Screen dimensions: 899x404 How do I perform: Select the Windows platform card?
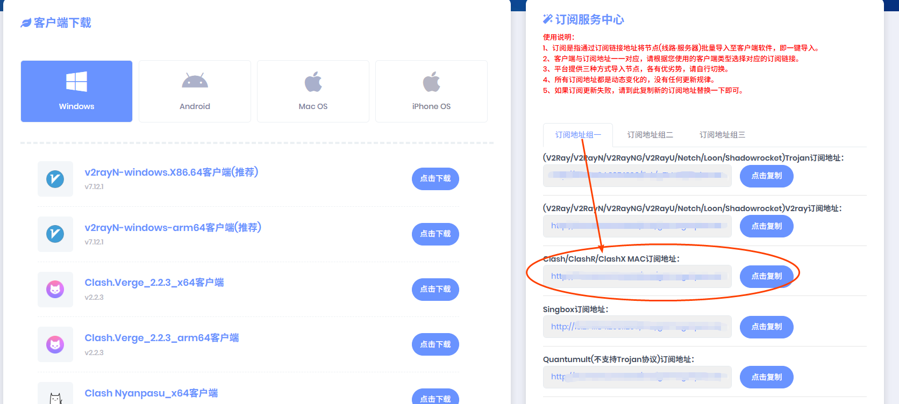(x=76, y=91)
